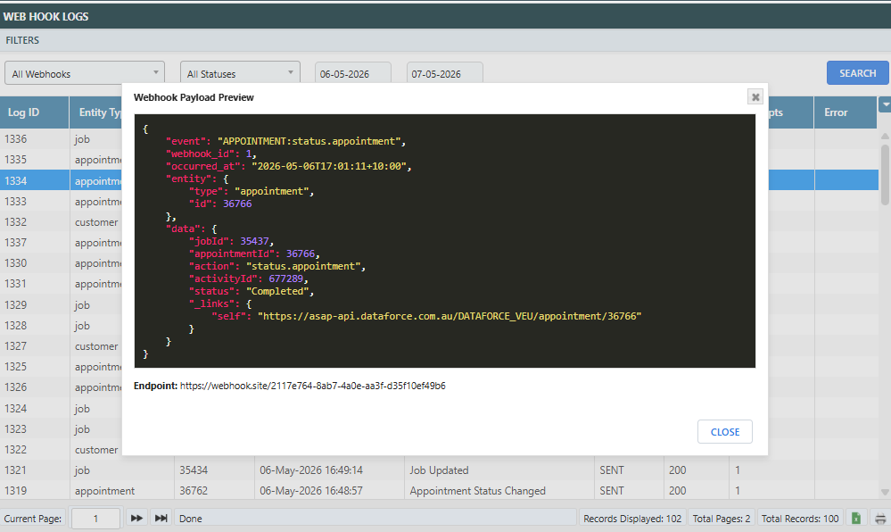Select log row 1336
Viewport: 891px width, 532px height.
[x=61, y=139]
